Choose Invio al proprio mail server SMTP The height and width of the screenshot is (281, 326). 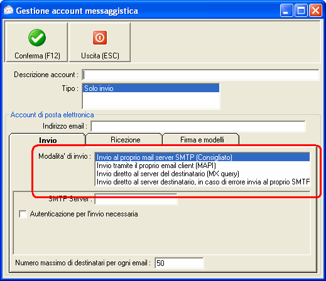pyautogui.click(x=202, y=157)
